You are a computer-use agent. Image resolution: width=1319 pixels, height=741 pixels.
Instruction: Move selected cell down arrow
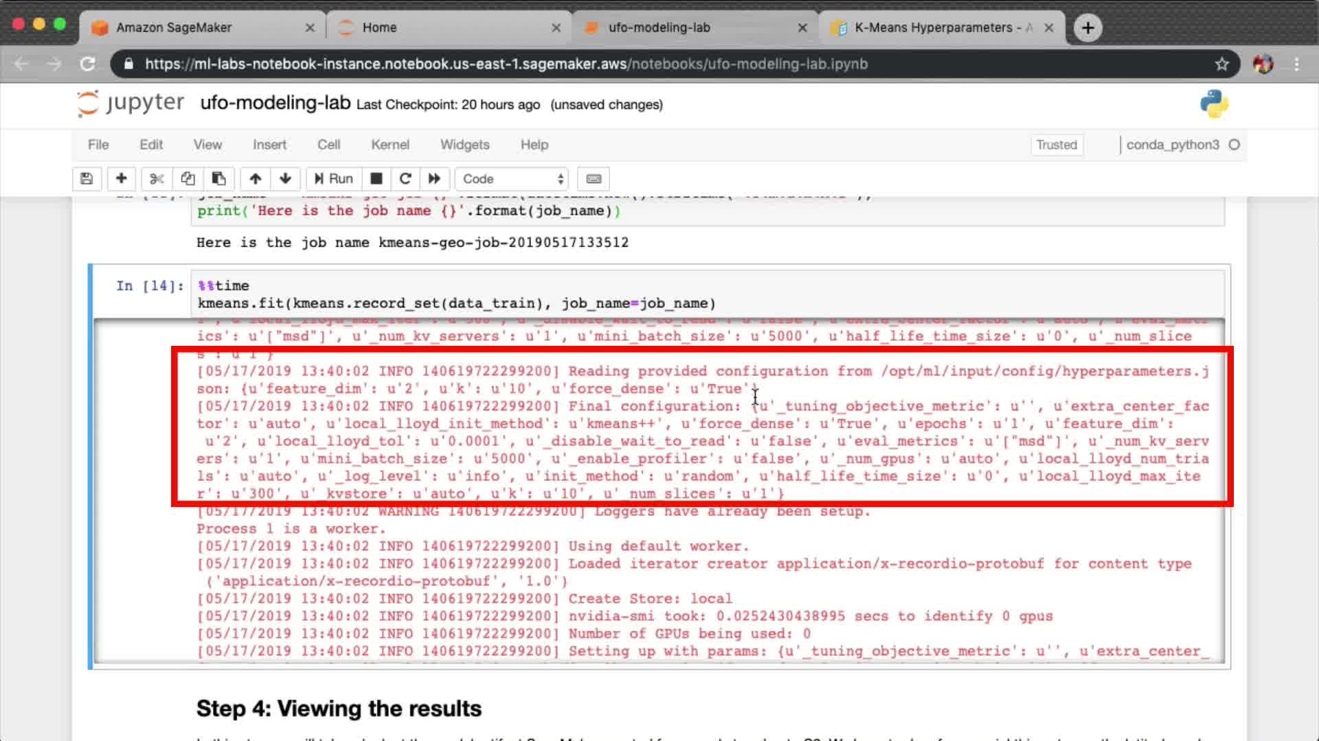pos(285,179)
